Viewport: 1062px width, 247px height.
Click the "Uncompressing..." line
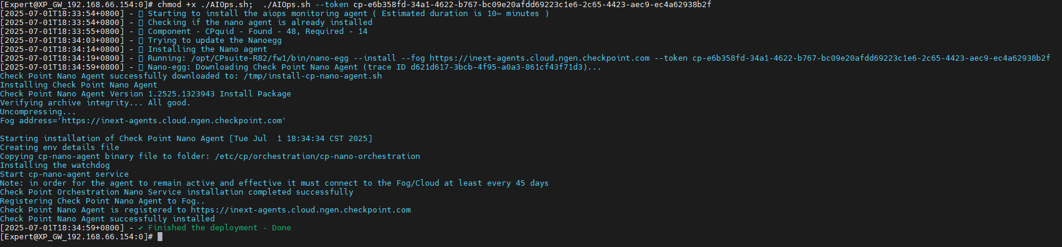click(38, 112)
